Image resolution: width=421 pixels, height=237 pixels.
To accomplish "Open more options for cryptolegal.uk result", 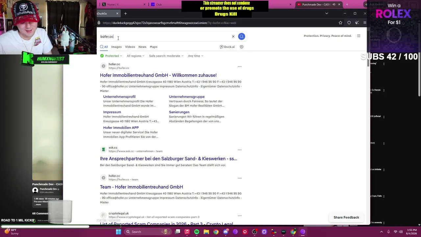I will click(x=239, y=216).
